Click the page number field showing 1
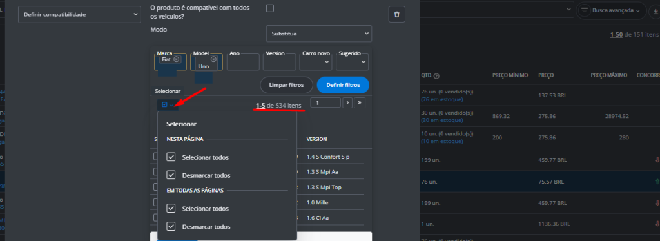Image resolution: width=660 pixels, height=241 pixels. coord(325,102)
